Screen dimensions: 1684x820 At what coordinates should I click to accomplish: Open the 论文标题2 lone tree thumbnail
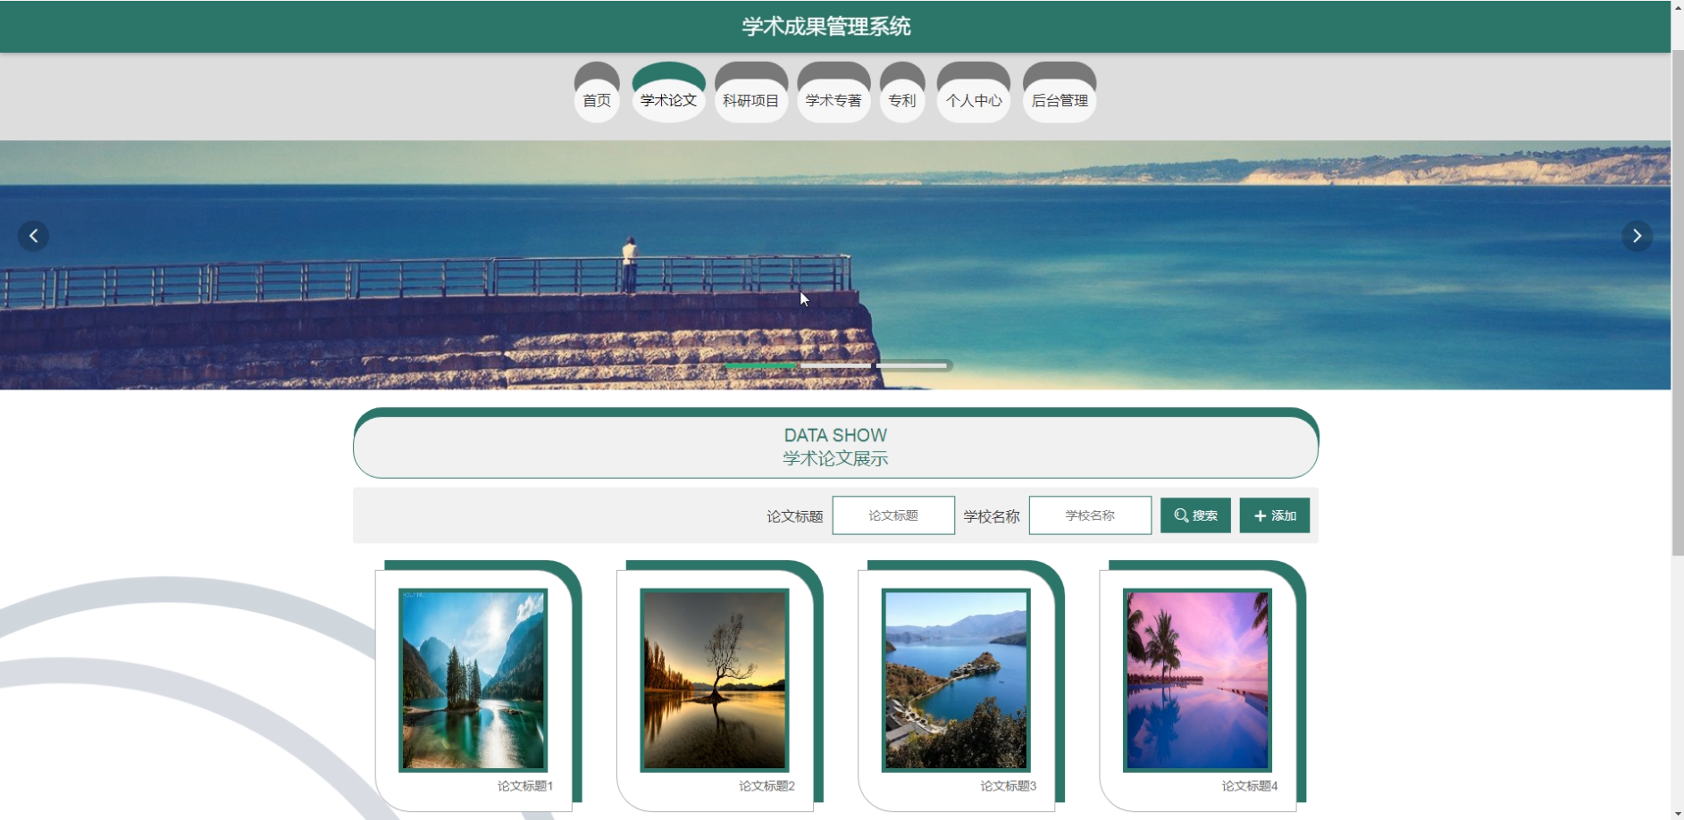[715, 680]
